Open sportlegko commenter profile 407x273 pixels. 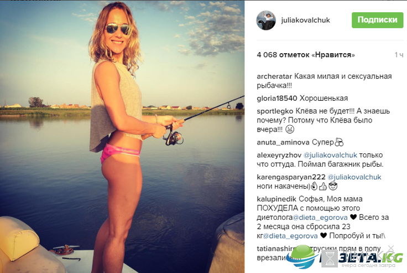(275, 111)
